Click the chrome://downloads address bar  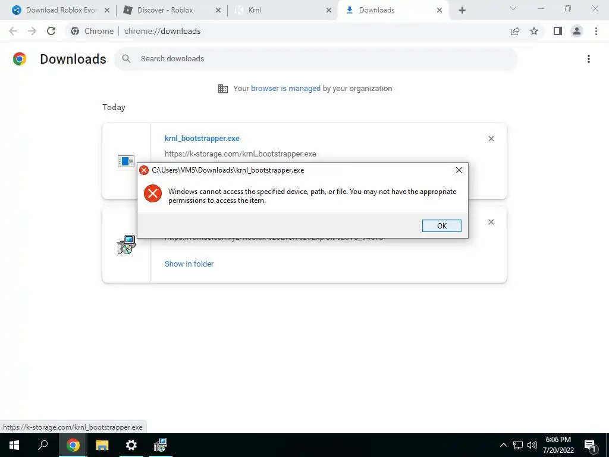pos(162,31)
